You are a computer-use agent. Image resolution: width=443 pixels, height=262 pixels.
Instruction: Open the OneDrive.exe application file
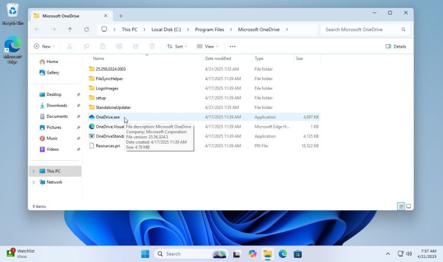108,117
